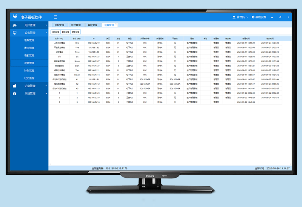Click the 删除设备 button
This screenshot has height=207, width=302.
tap(66, 32)
